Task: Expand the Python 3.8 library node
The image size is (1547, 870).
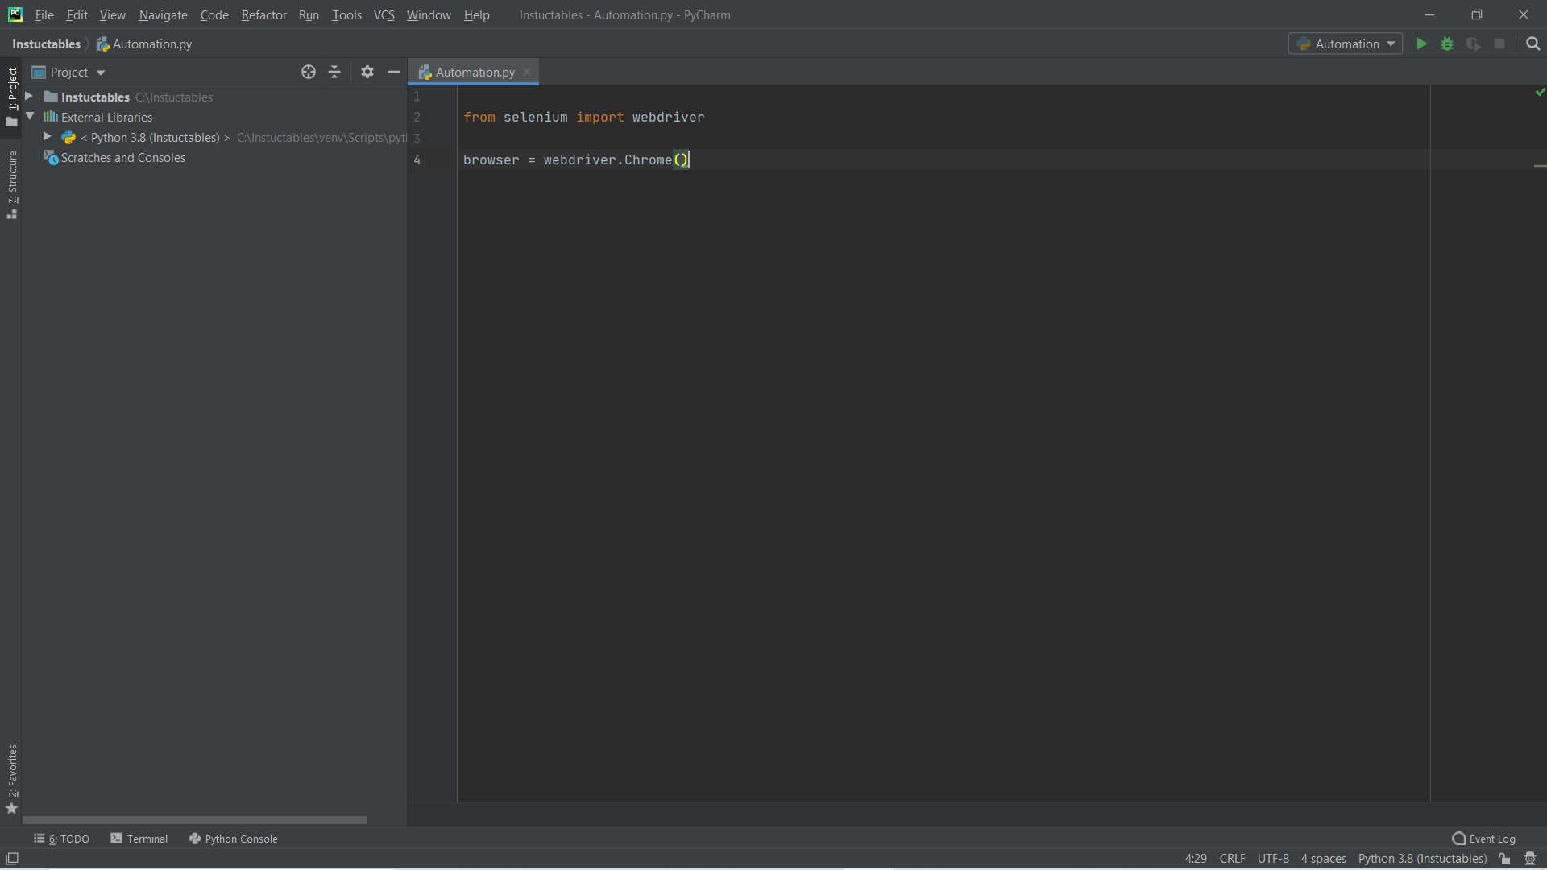Action: click(47, 138)
